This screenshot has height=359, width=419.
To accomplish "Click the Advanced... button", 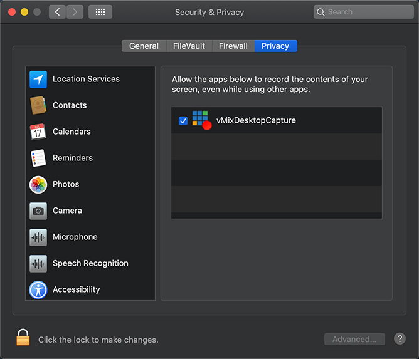I will coord(354,340).
